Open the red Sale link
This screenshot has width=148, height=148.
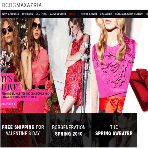(72, 14)
